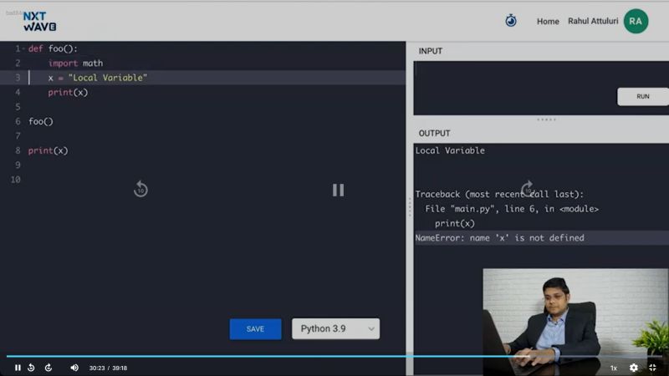Go to Home page
Image resolution: width=669 pixels, height=376 pixels.
point(548,22)
